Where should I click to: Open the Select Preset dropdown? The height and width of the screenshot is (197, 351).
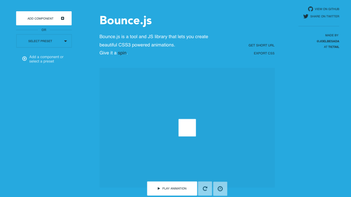(x=44, y=41)
